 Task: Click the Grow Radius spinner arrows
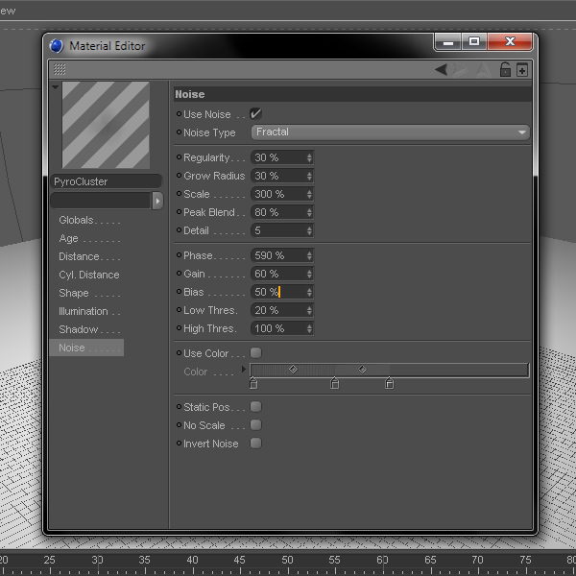(x=309, y=176)
